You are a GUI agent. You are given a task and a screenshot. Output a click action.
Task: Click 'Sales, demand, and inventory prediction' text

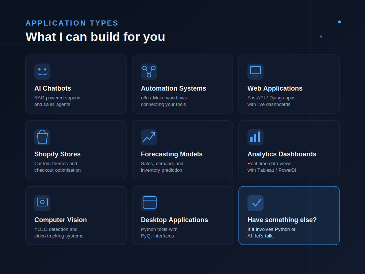tap(162, 167)
